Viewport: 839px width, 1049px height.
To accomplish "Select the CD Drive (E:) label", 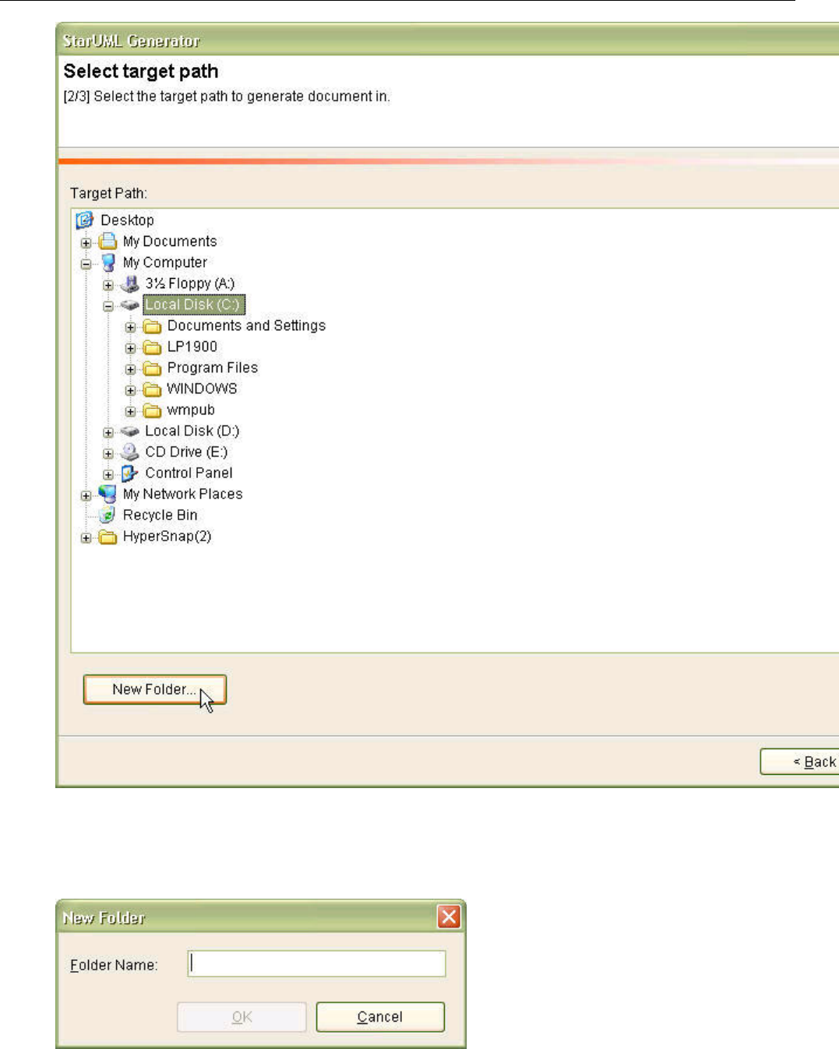I will [x=186, y=452].
